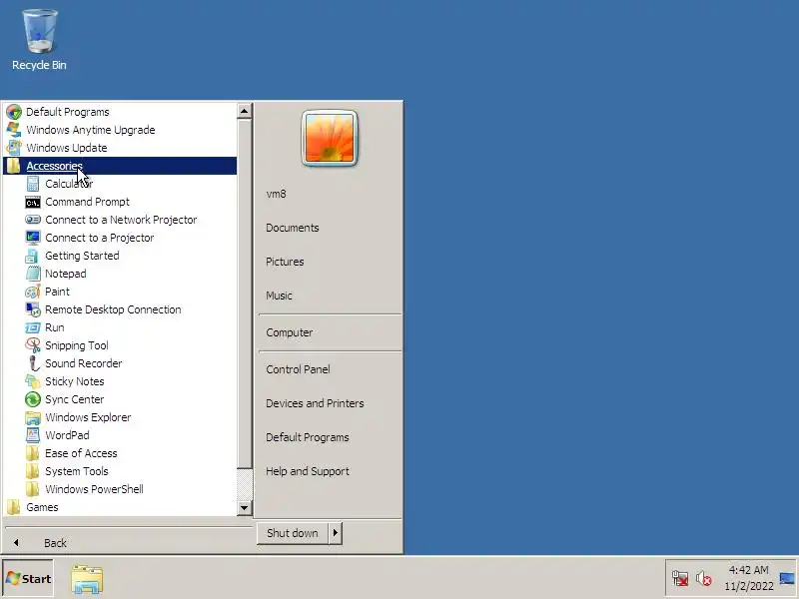Image resolution: width=799 pixels, height=599 pixels.
Task: Open the Calculator icon in Accessories
Action: coord(33,184)
